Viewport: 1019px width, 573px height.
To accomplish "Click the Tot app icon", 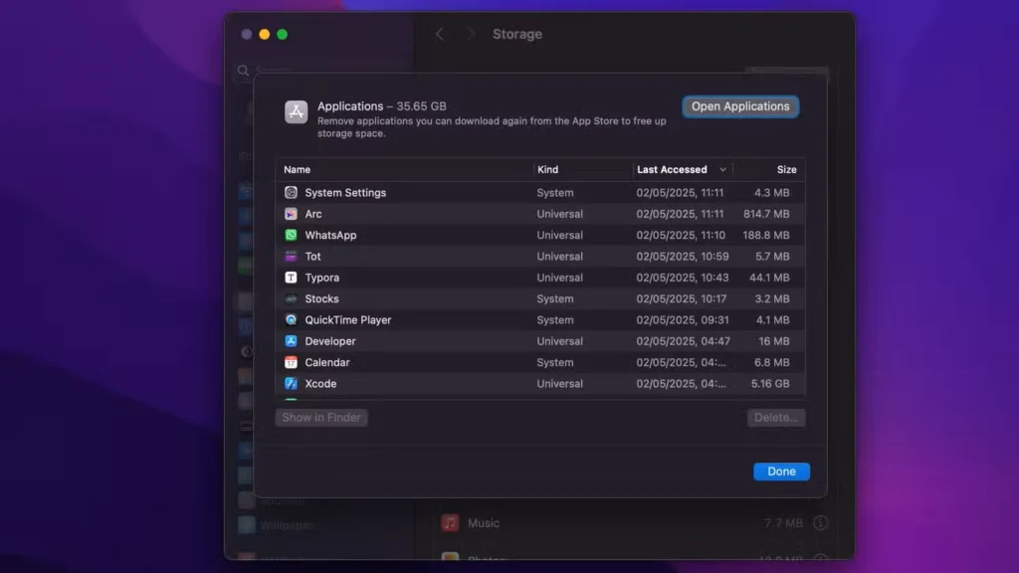I will click(x=291, y=256).
